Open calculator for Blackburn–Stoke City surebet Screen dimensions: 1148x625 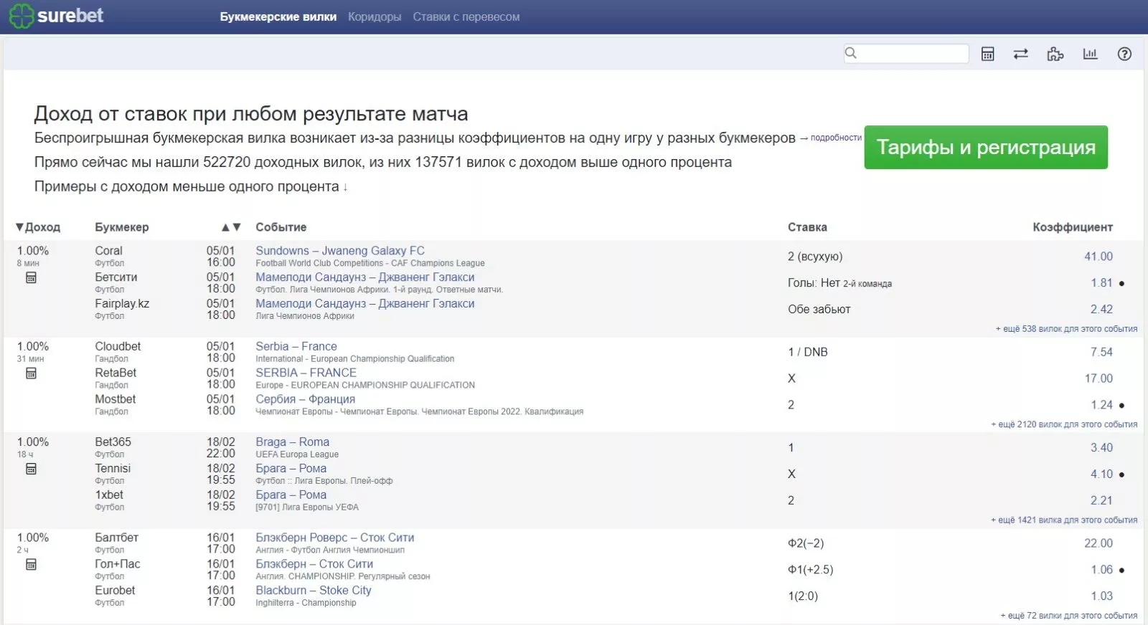(x=31, y=565)
